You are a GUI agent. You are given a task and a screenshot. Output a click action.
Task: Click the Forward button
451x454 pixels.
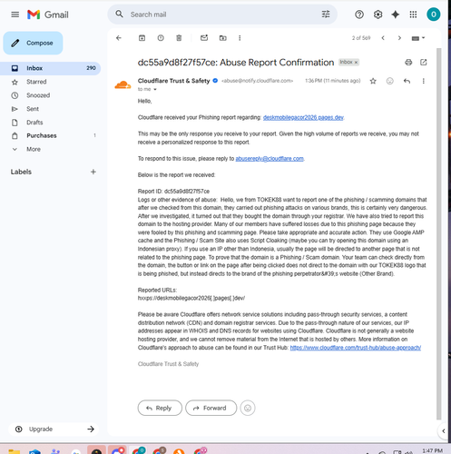(211, 408)
